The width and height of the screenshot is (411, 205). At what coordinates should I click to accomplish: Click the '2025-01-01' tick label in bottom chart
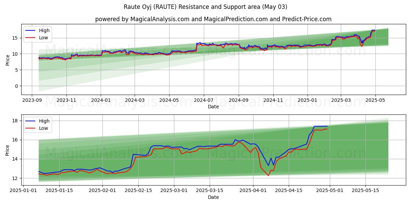click(24, 190)
